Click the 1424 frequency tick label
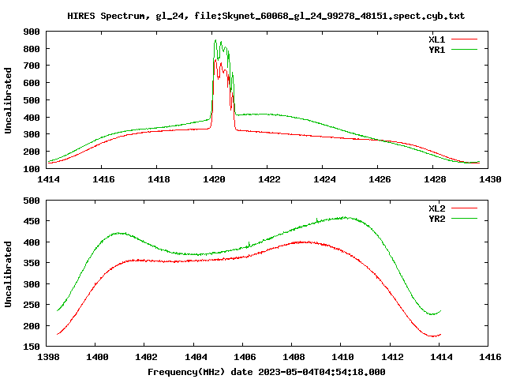This screenshot has width=505, height=379. (x=324, y=179)
